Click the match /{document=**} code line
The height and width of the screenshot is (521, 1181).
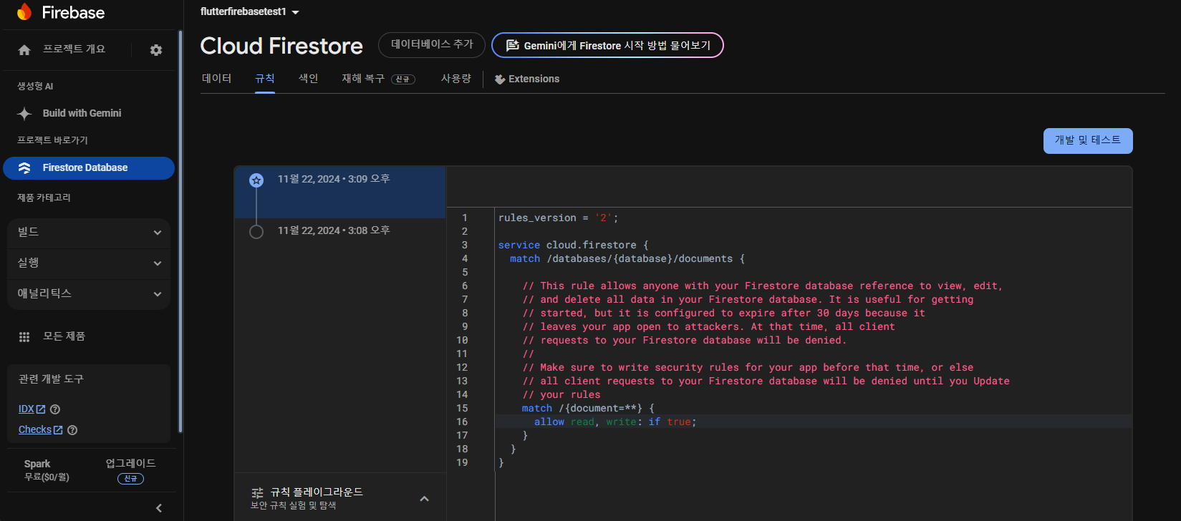point(588,409)
